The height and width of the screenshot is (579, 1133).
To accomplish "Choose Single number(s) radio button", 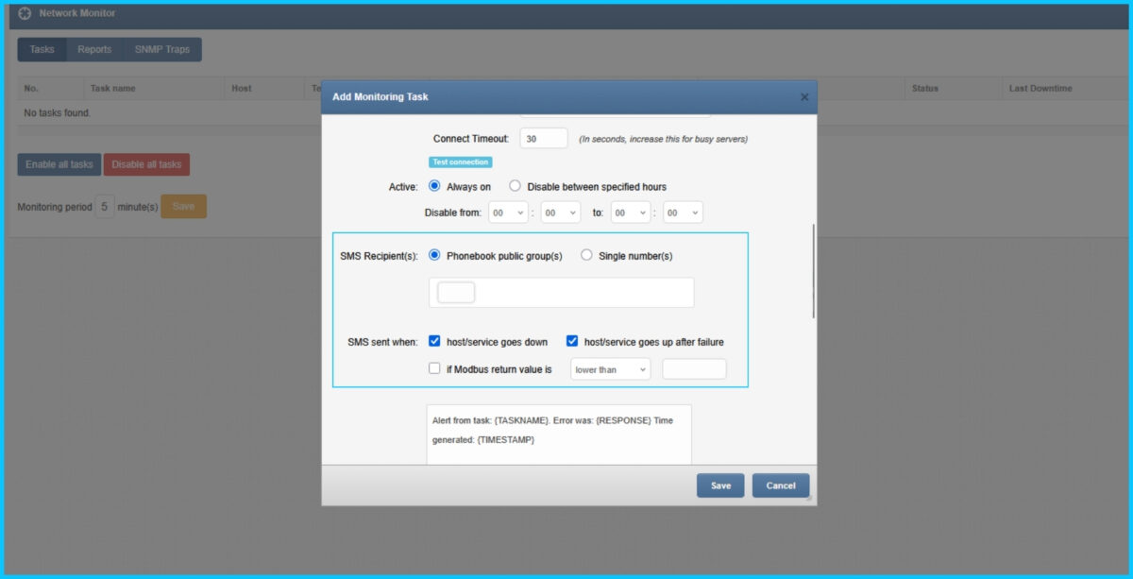I will click(586, 255).
